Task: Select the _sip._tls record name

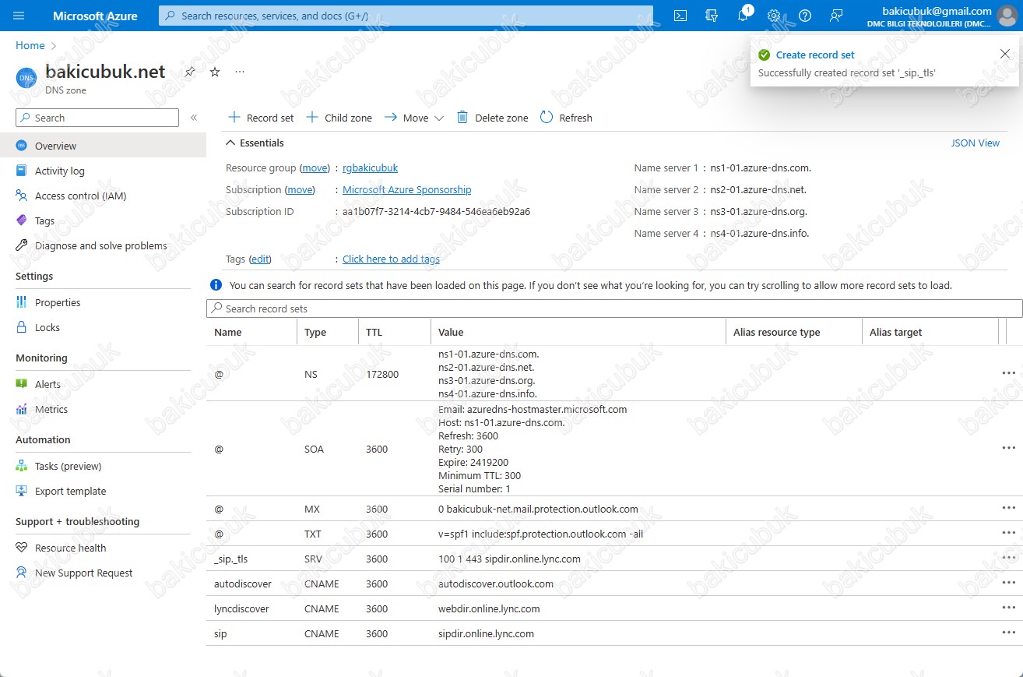Action: tap(230, 559)
